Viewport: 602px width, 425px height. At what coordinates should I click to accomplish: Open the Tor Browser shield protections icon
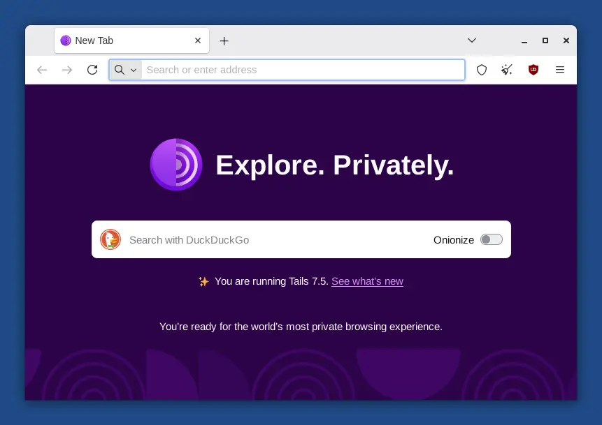pyautogui.click(x=481, y=70)
